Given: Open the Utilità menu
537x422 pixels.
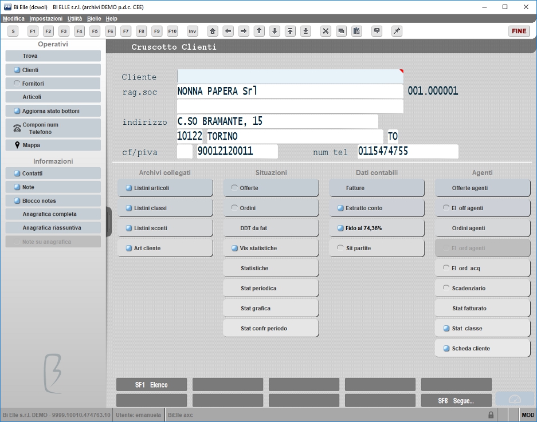Looking at the screenshot, I should pyautogui.click(x=75, y=18).
